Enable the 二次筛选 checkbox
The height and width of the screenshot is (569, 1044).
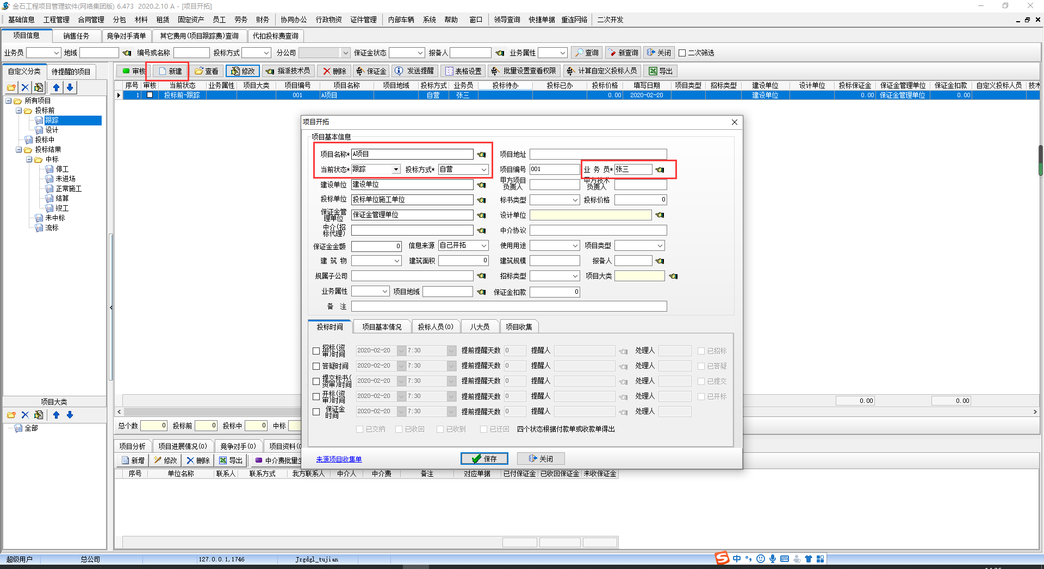coord(682,53)
